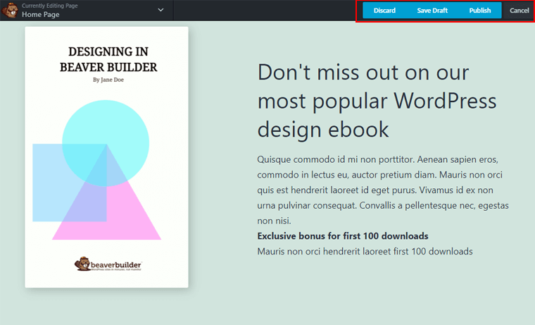The image size is (535, 325).
Task: Select the ebook cover image
Action: click(x=106, y=157)
